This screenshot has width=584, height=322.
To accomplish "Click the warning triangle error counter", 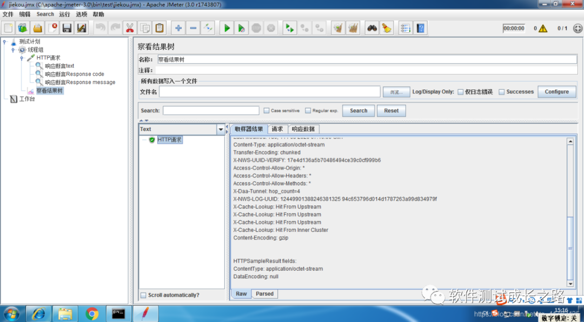I will coord(543,28).
